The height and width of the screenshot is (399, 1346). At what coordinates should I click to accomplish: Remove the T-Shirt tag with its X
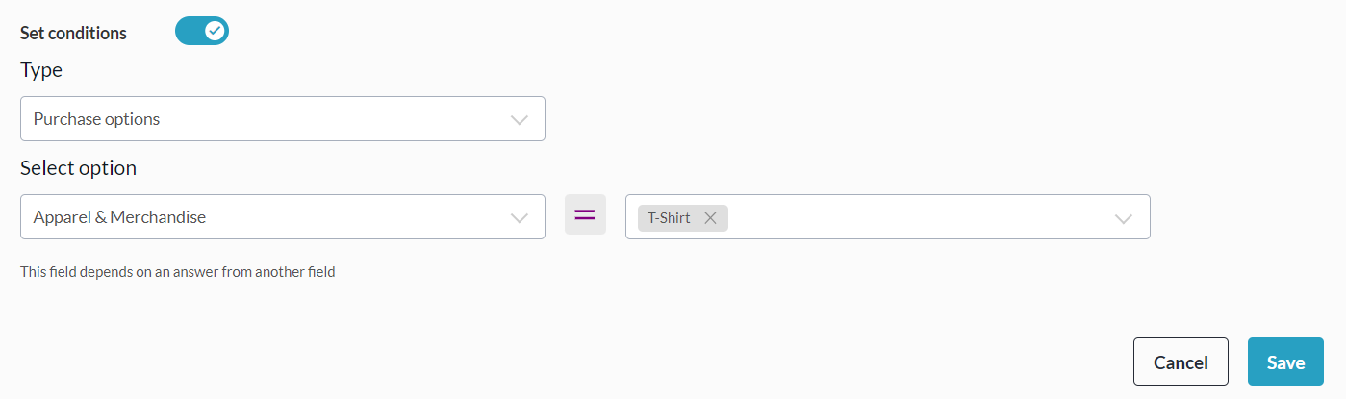click(710, 218)
